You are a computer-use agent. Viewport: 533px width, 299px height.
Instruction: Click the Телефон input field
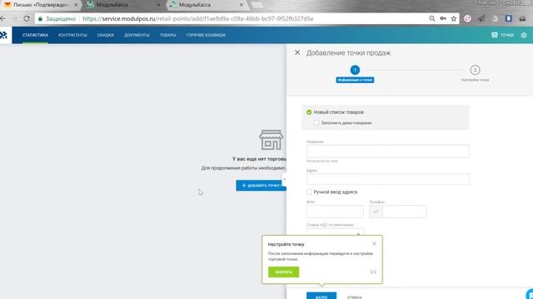coord(404,212)
